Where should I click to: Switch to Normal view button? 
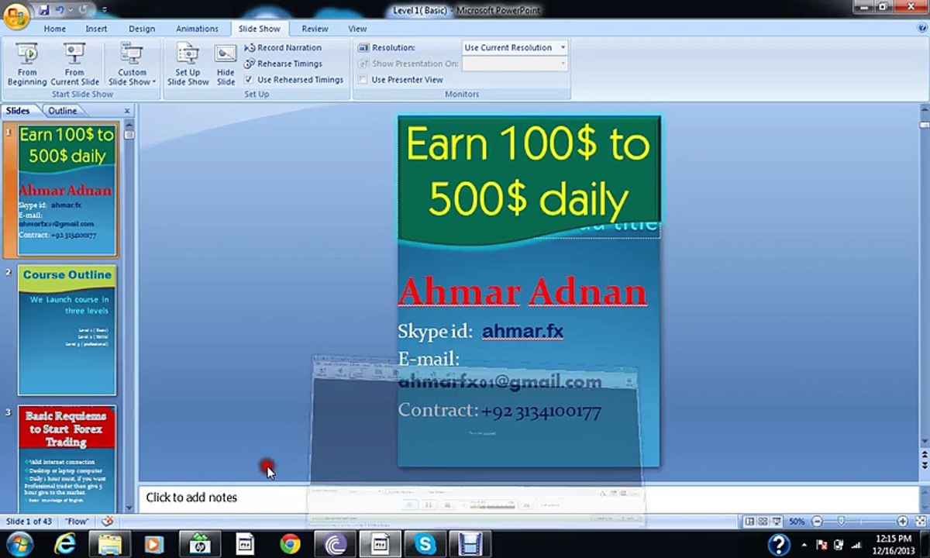point(749,522)
